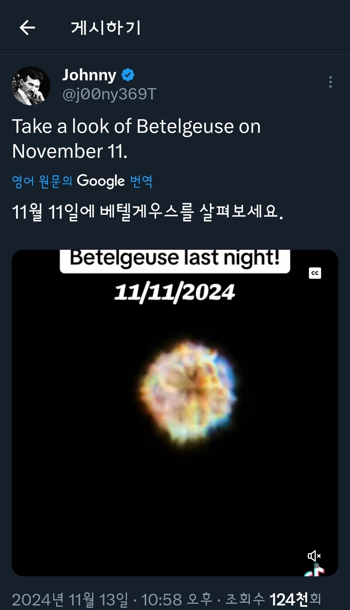Select the 'Take a look of Betelgeuse' post text
The width and height of the screenshot is (350, 610).
pos(136,139)
